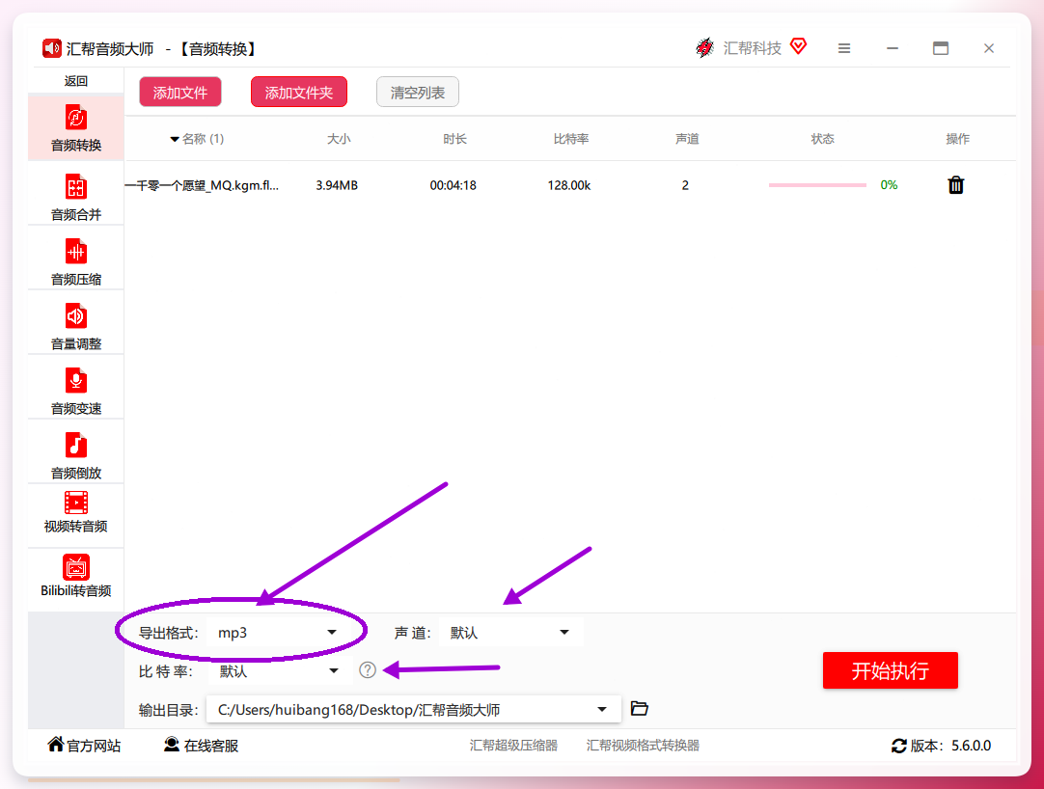This screenshot has height=789, width=1044.
Task: Open the 音频压缩 audio compress tool
Action: 76,261
